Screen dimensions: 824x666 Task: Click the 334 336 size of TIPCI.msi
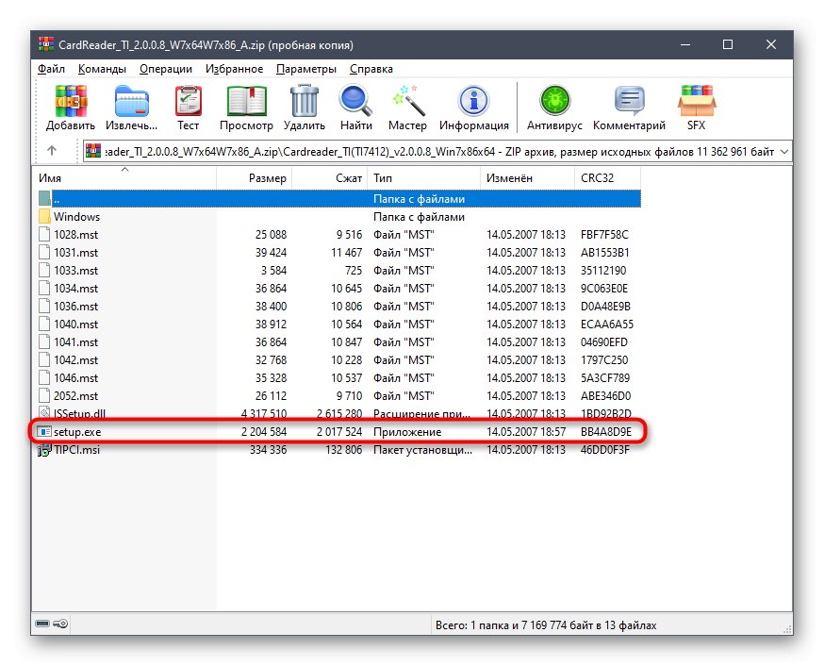pyautogui.click(x=268, y=449)
